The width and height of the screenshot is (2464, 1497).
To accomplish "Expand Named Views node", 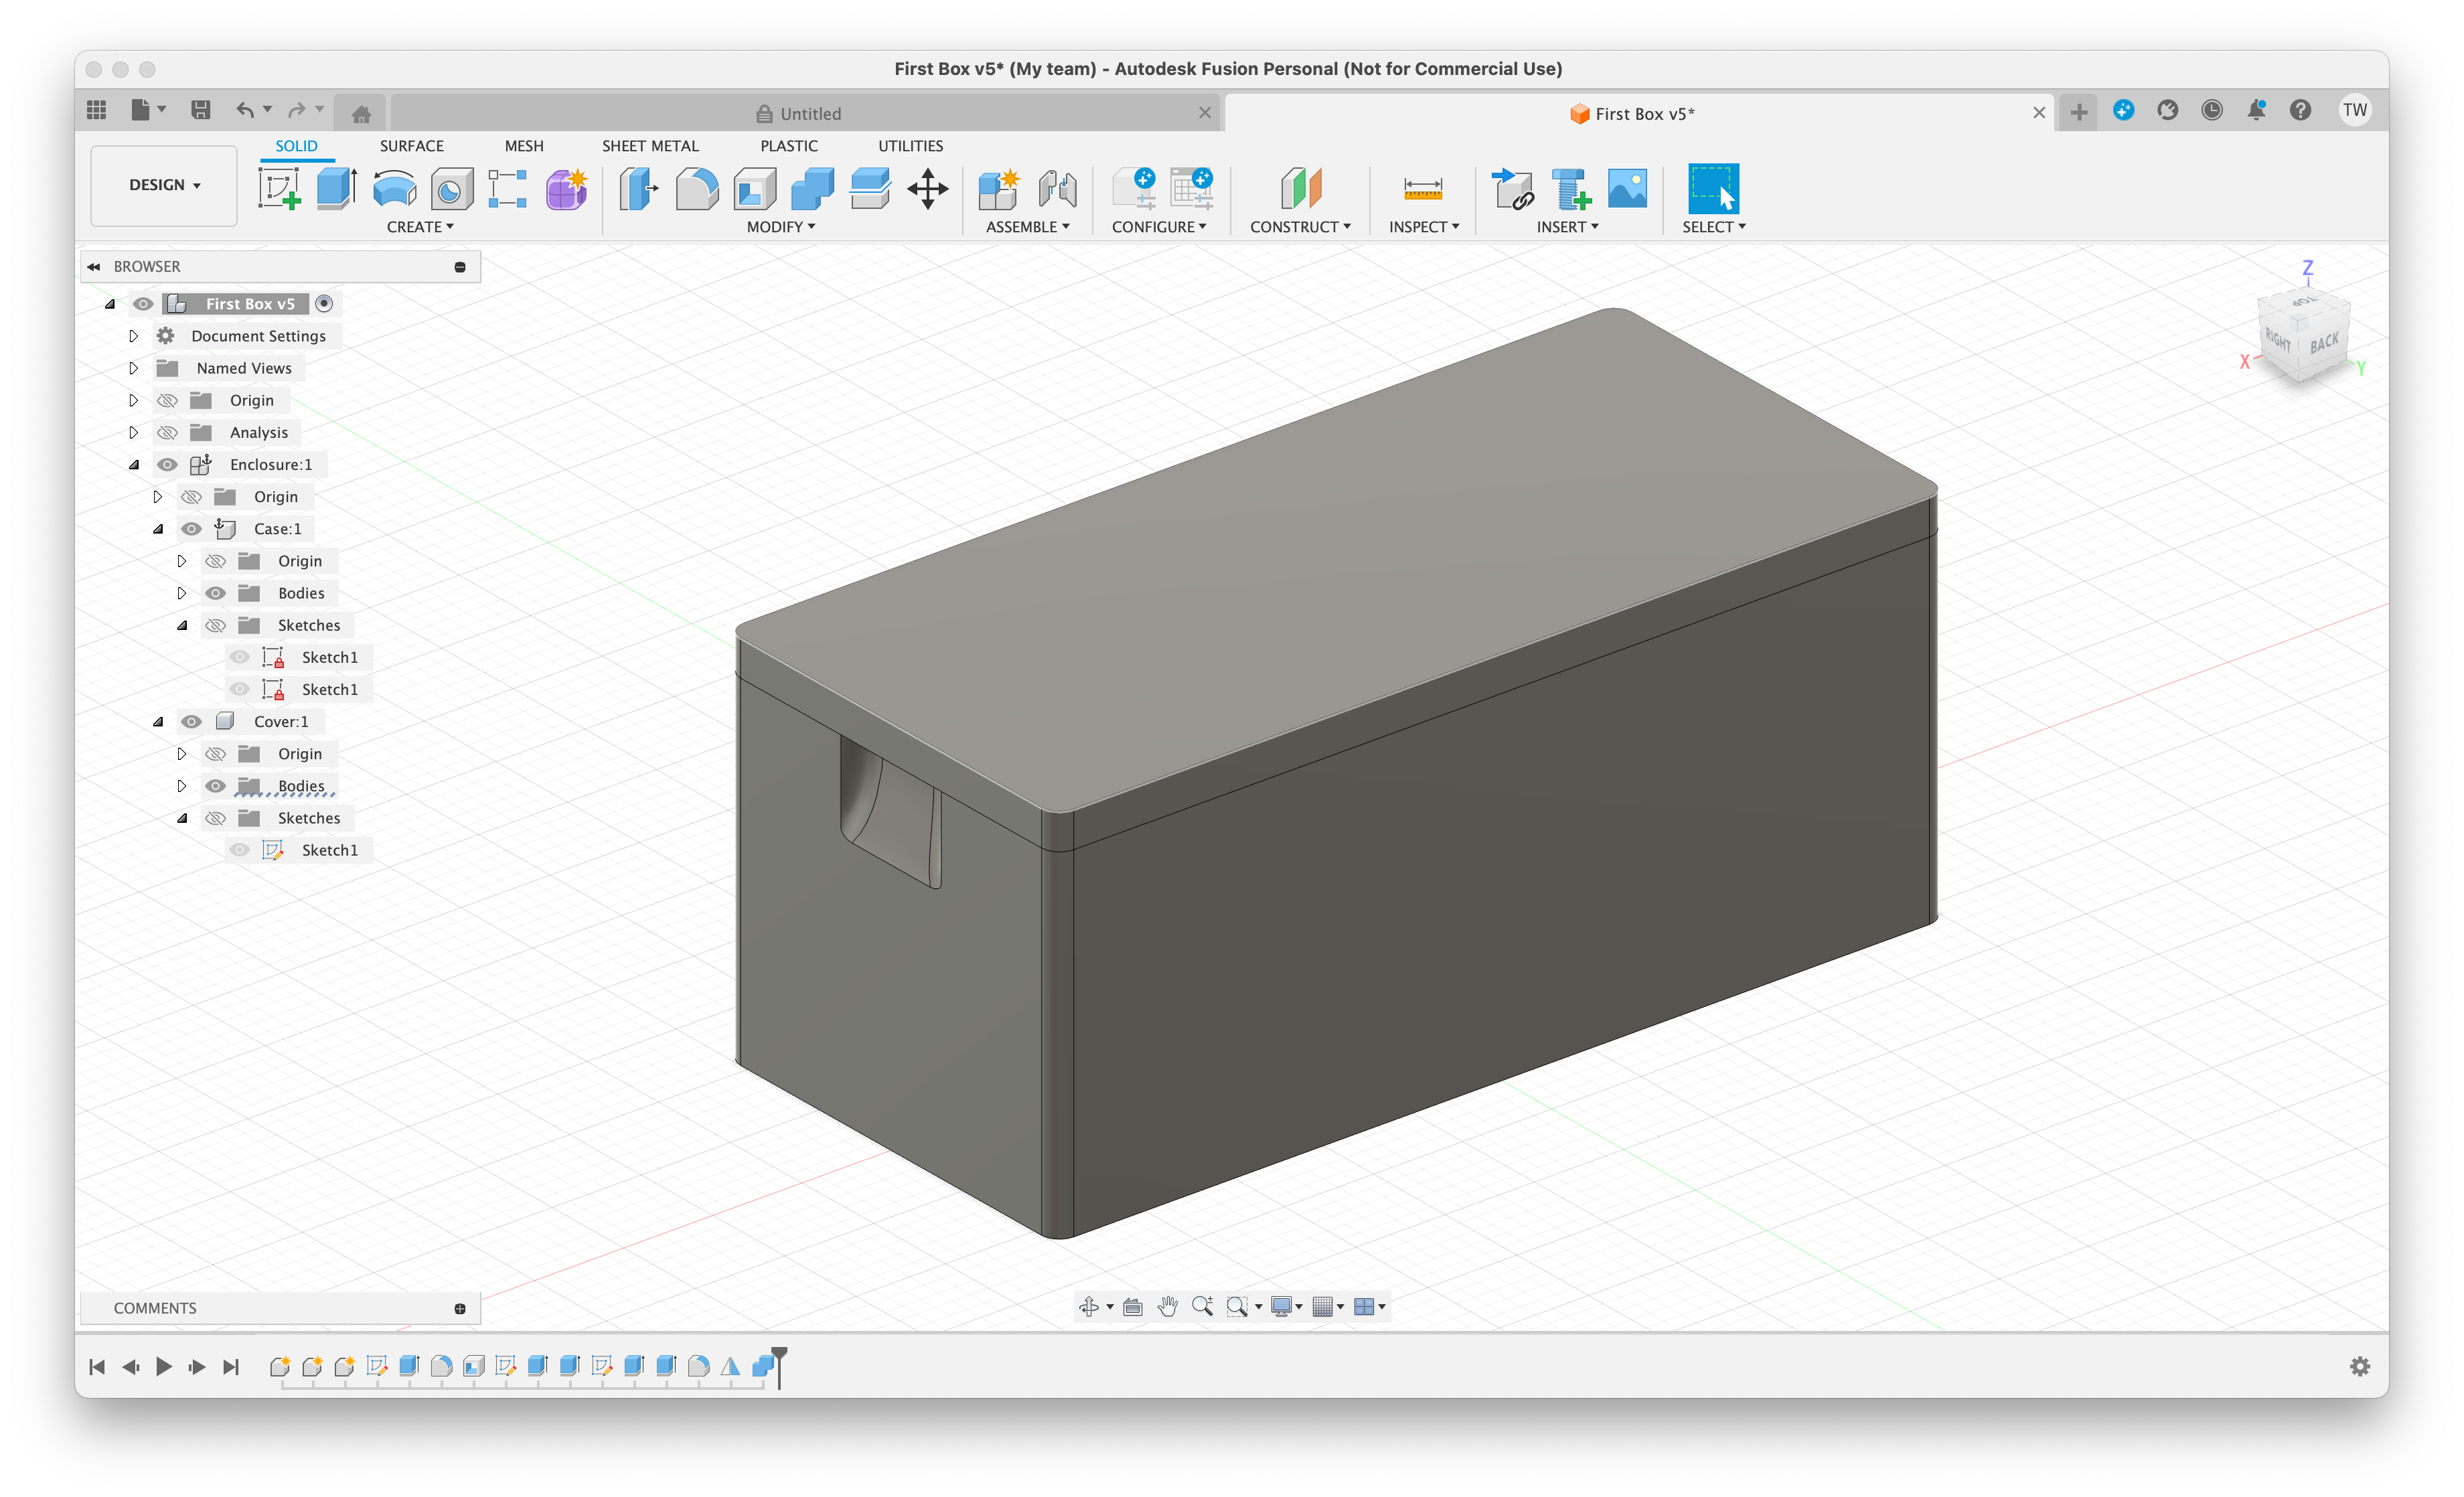I will coord(133,368).
